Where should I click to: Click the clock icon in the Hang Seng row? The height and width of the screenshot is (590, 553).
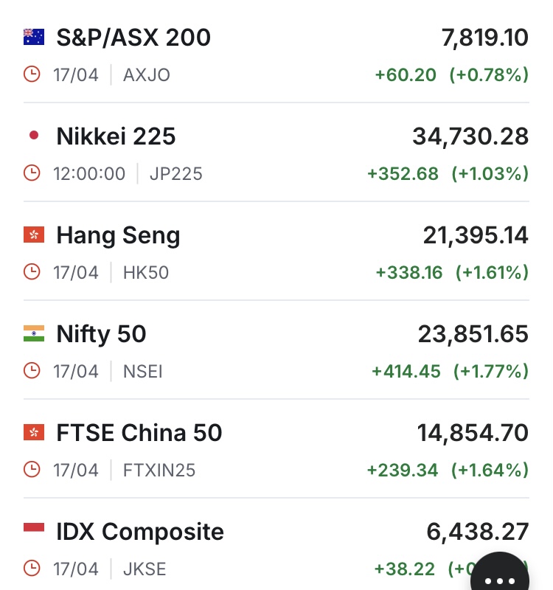(x=32, y=272)
